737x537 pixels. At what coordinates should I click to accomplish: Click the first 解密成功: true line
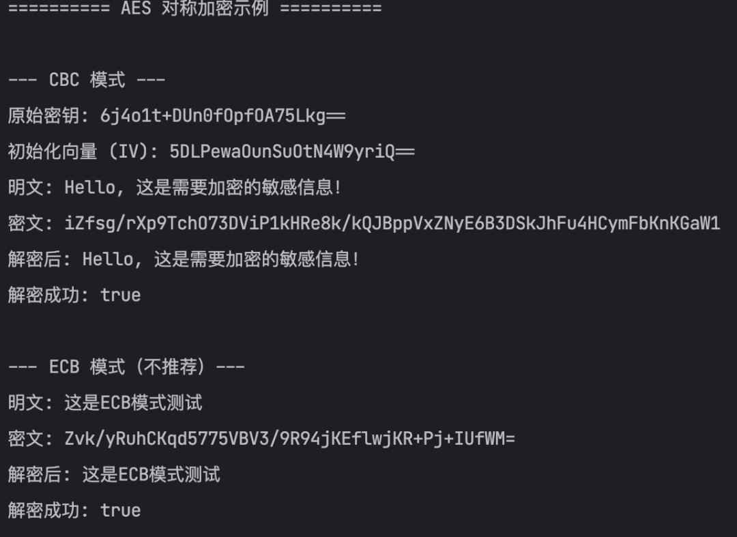(74, 295)
